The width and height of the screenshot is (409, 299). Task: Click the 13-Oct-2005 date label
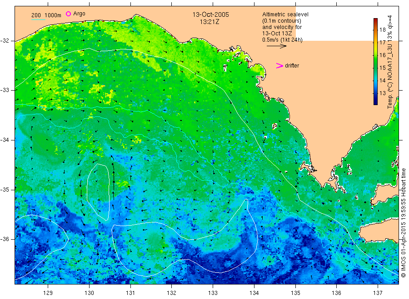tap(210, 14)
